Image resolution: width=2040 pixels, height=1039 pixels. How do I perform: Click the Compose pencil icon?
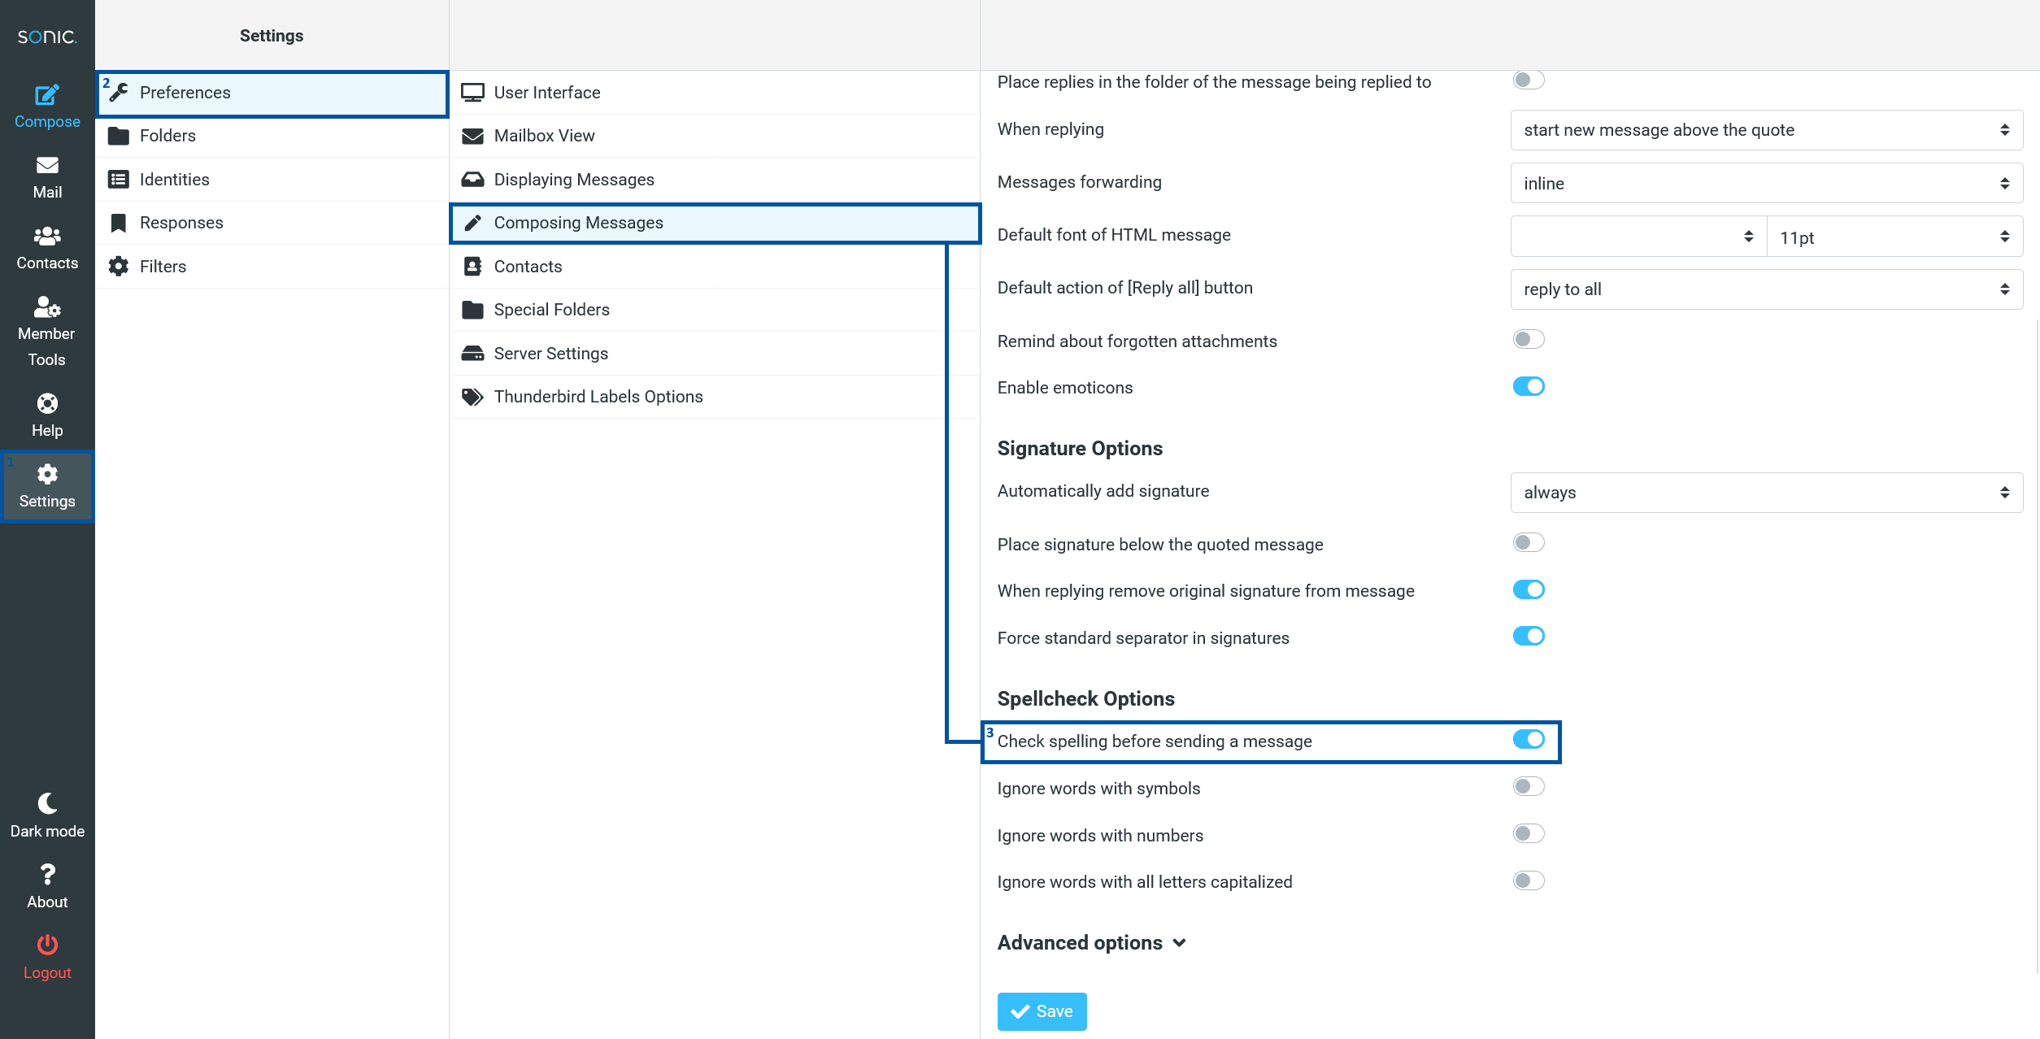tap(47, 94)
